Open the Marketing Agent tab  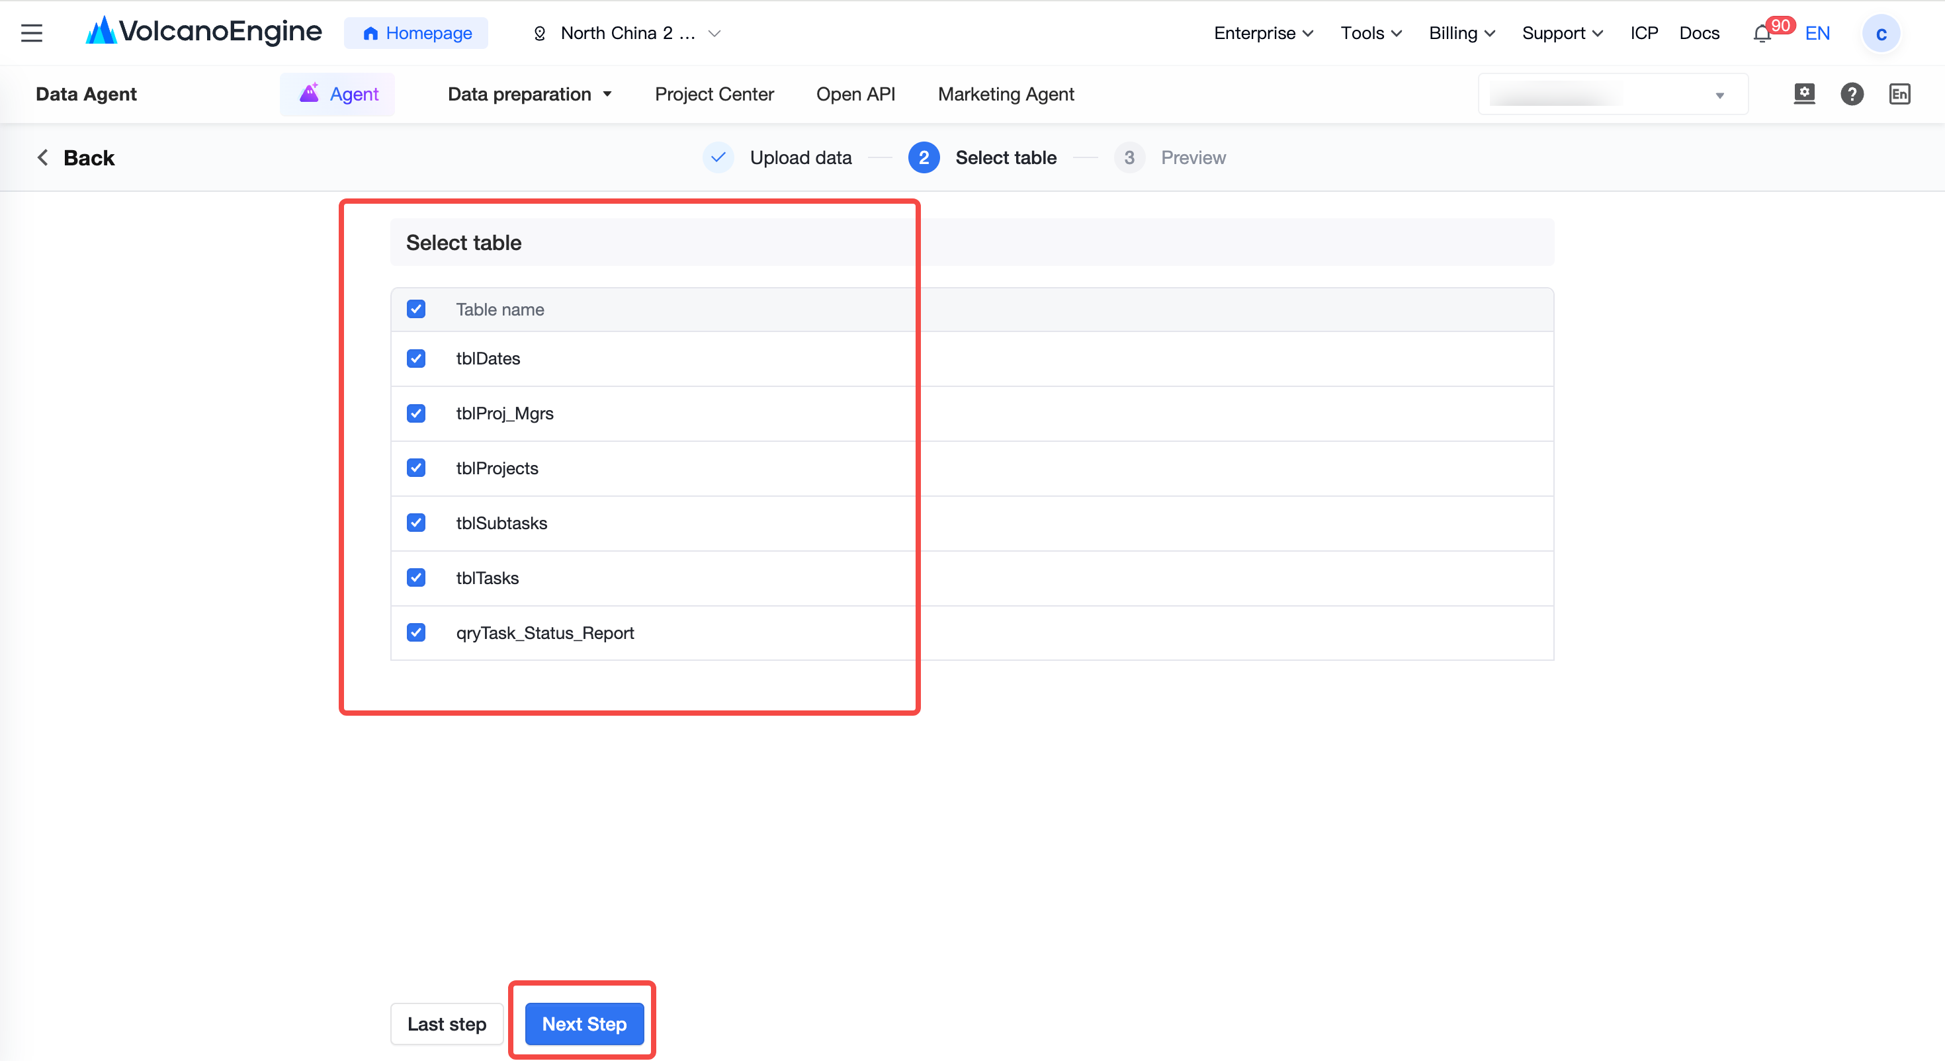1005,95
